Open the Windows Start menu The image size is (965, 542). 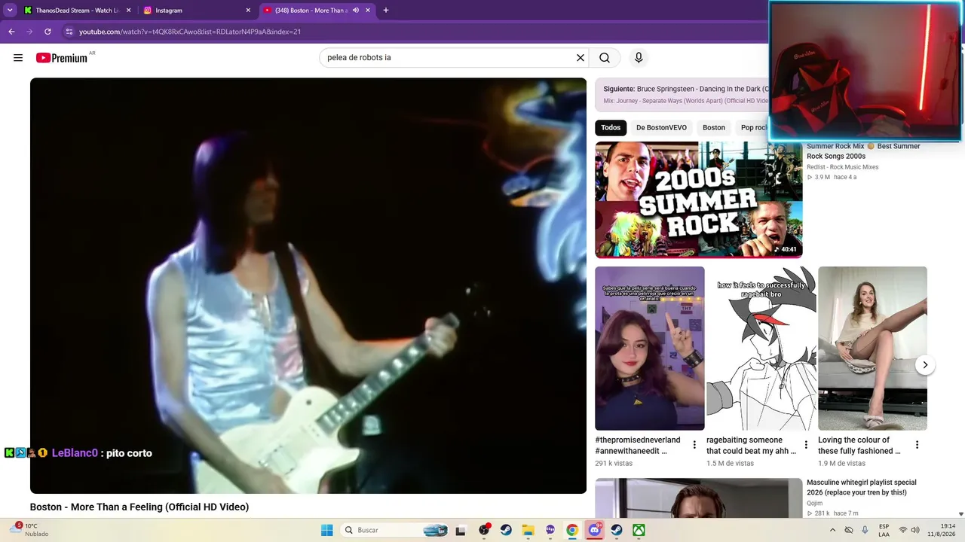point(326,530)
